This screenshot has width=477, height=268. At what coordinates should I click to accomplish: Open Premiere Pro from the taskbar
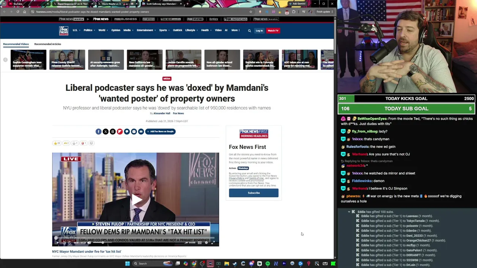[284, 264]
